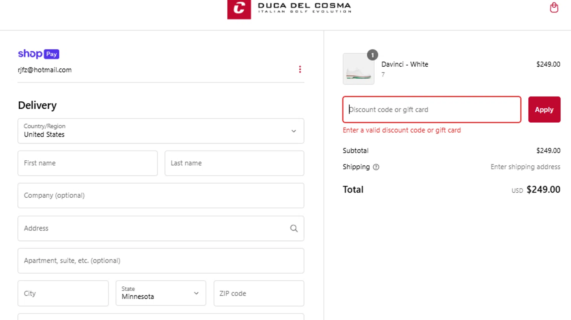Open the State dropdown showing Minnesota

[x=161, y=293]
